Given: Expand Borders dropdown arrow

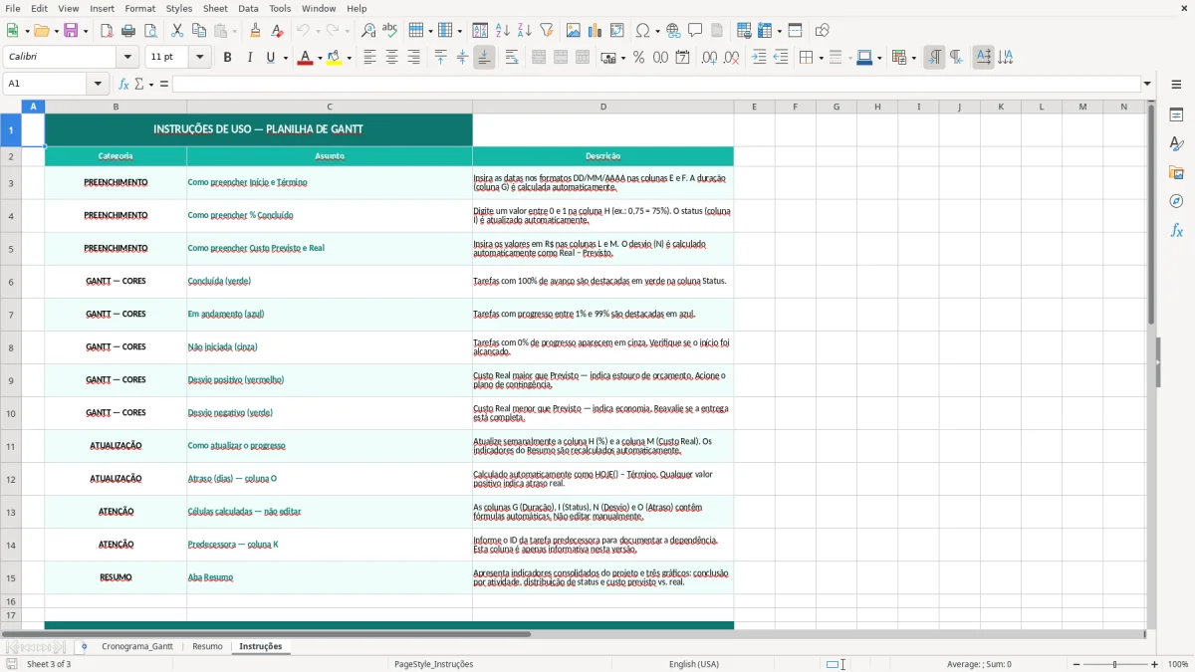Looking at the screenshot, I should [x=820, y=58].
